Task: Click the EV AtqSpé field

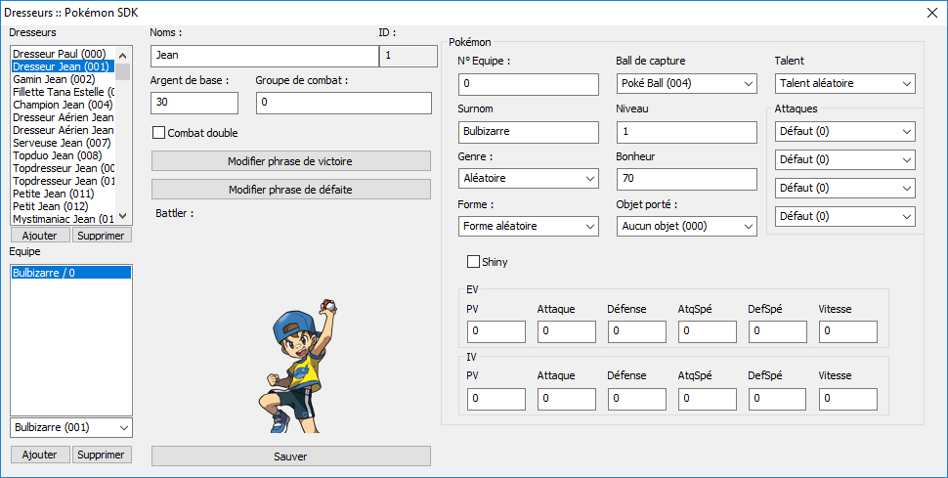Action: [x=708, y=331]
